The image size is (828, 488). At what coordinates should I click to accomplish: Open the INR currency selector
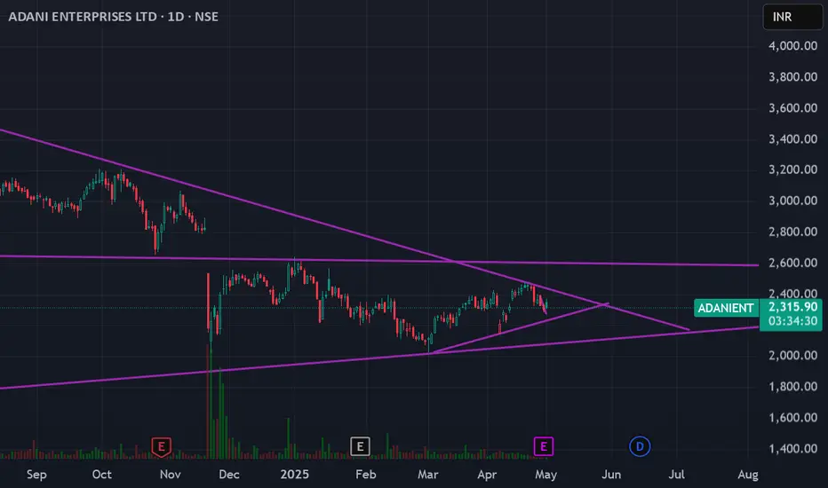coord(792,17)
